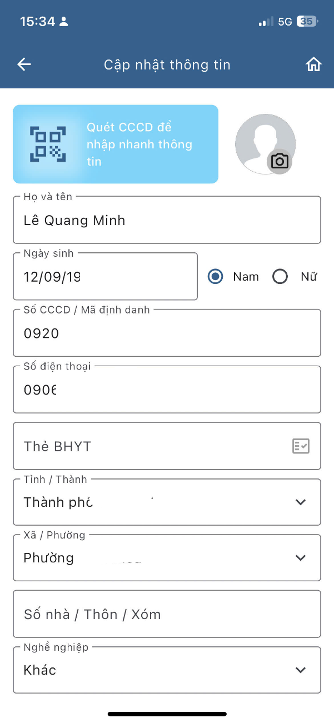Go to home via house icon
Viewport: 334px width, 723px height.
coord(314,64)
